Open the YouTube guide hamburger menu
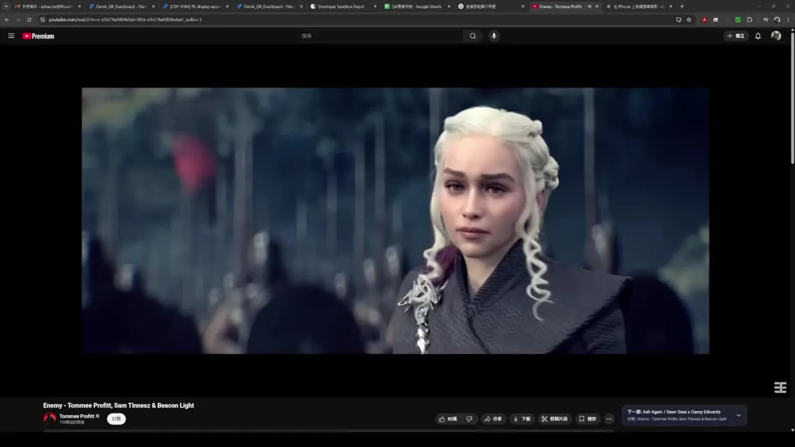Viewport: 795px width, 447px height. click(11, 36)
